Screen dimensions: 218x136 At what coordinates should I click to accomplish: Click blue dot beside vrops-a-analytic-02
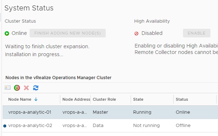pyautogui.click(x=5, y=126)
